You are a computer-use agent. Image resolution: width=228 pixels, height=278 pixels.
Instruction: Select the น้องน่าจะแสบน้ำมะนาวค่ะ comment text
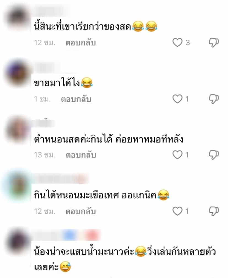click(125, 259)
